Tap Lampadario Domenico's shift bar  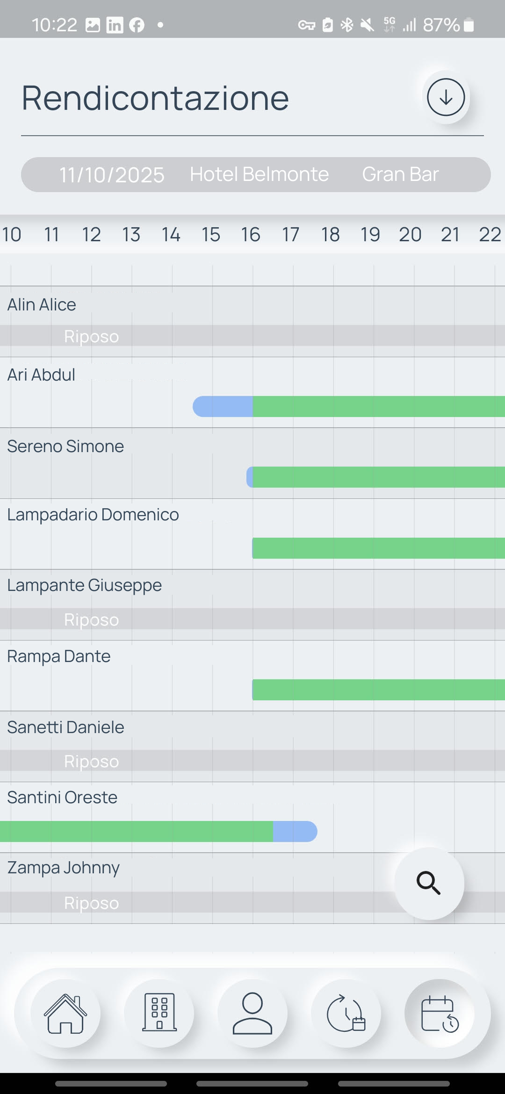click(x=379, y=548)
